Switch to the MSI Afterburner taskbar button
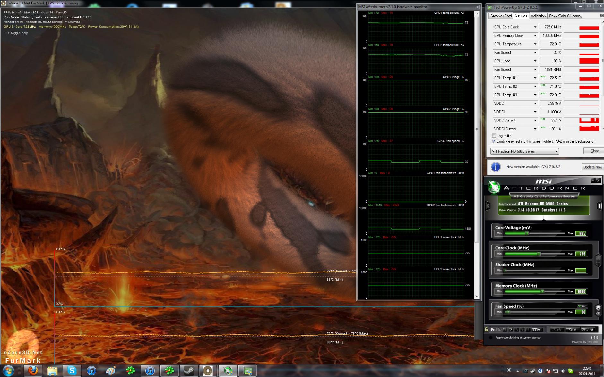This screenshot has height=377, width=604. (228, 371)
